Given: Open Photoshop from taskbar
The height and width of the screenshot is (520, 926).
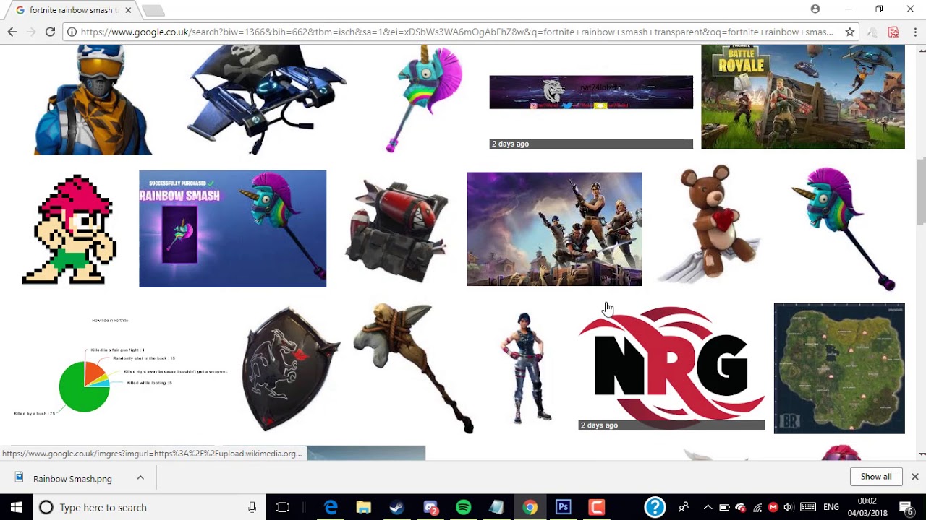Looking at the screenshot, I should [563, 507].
